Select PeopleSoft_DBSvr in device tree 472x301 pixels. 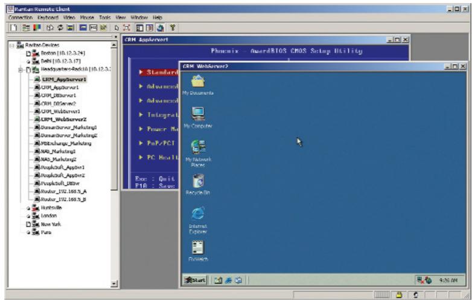[x=60, y=183]
